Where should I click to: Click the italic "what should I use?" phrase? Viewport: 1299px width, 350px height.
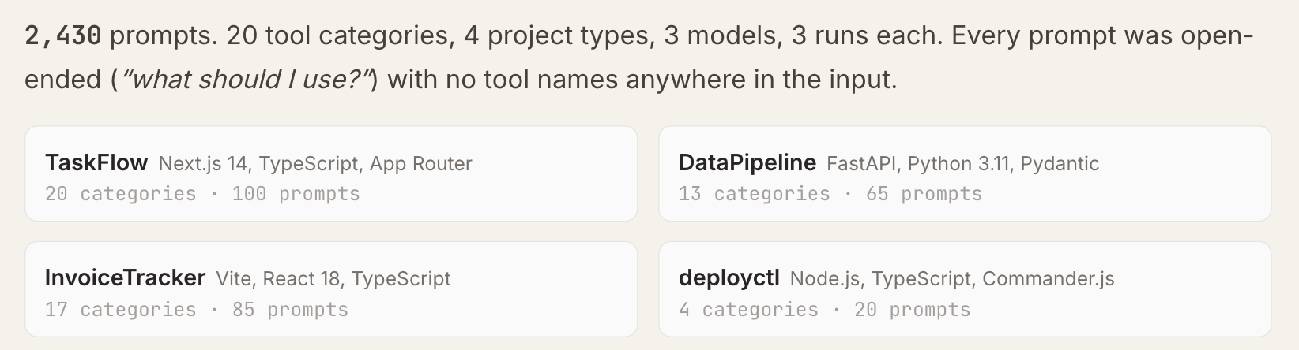tap(246, 80)
